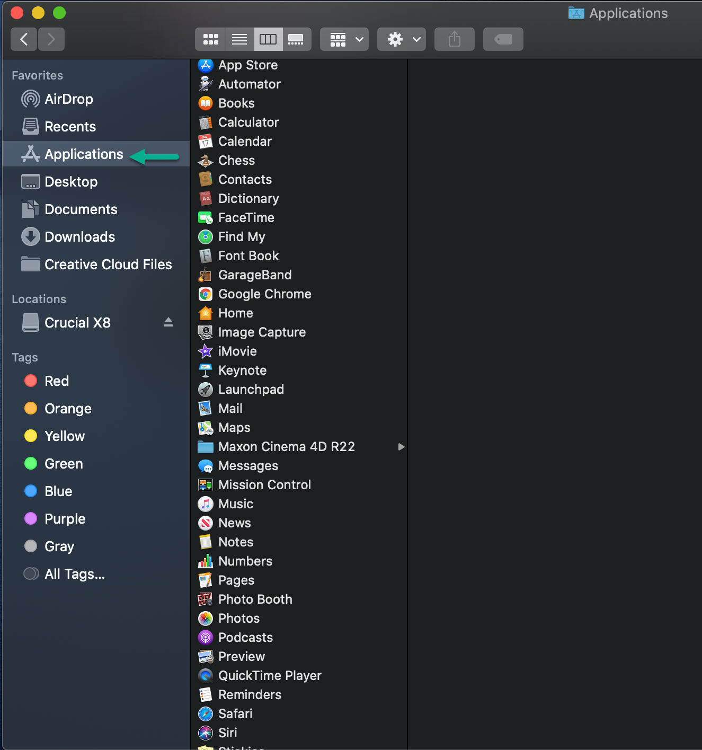The height and width of the screenshot is (750, 702).
Task: Select Safari in the Applications list
Action: coord(235,714)
